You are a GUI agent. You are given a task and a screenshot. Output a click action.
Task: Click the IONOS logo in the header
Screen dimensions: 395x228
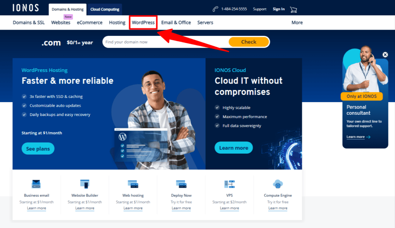(25, 8)
